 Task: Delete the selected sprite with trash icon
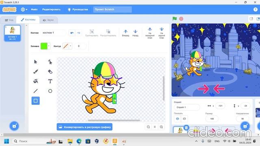pyautogui.click(x=186, y=128)
